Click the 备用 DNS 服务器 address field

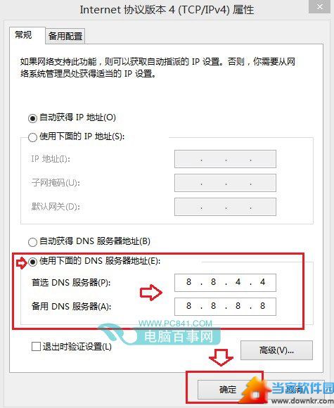pyautogui.click(x=225, y=307)
